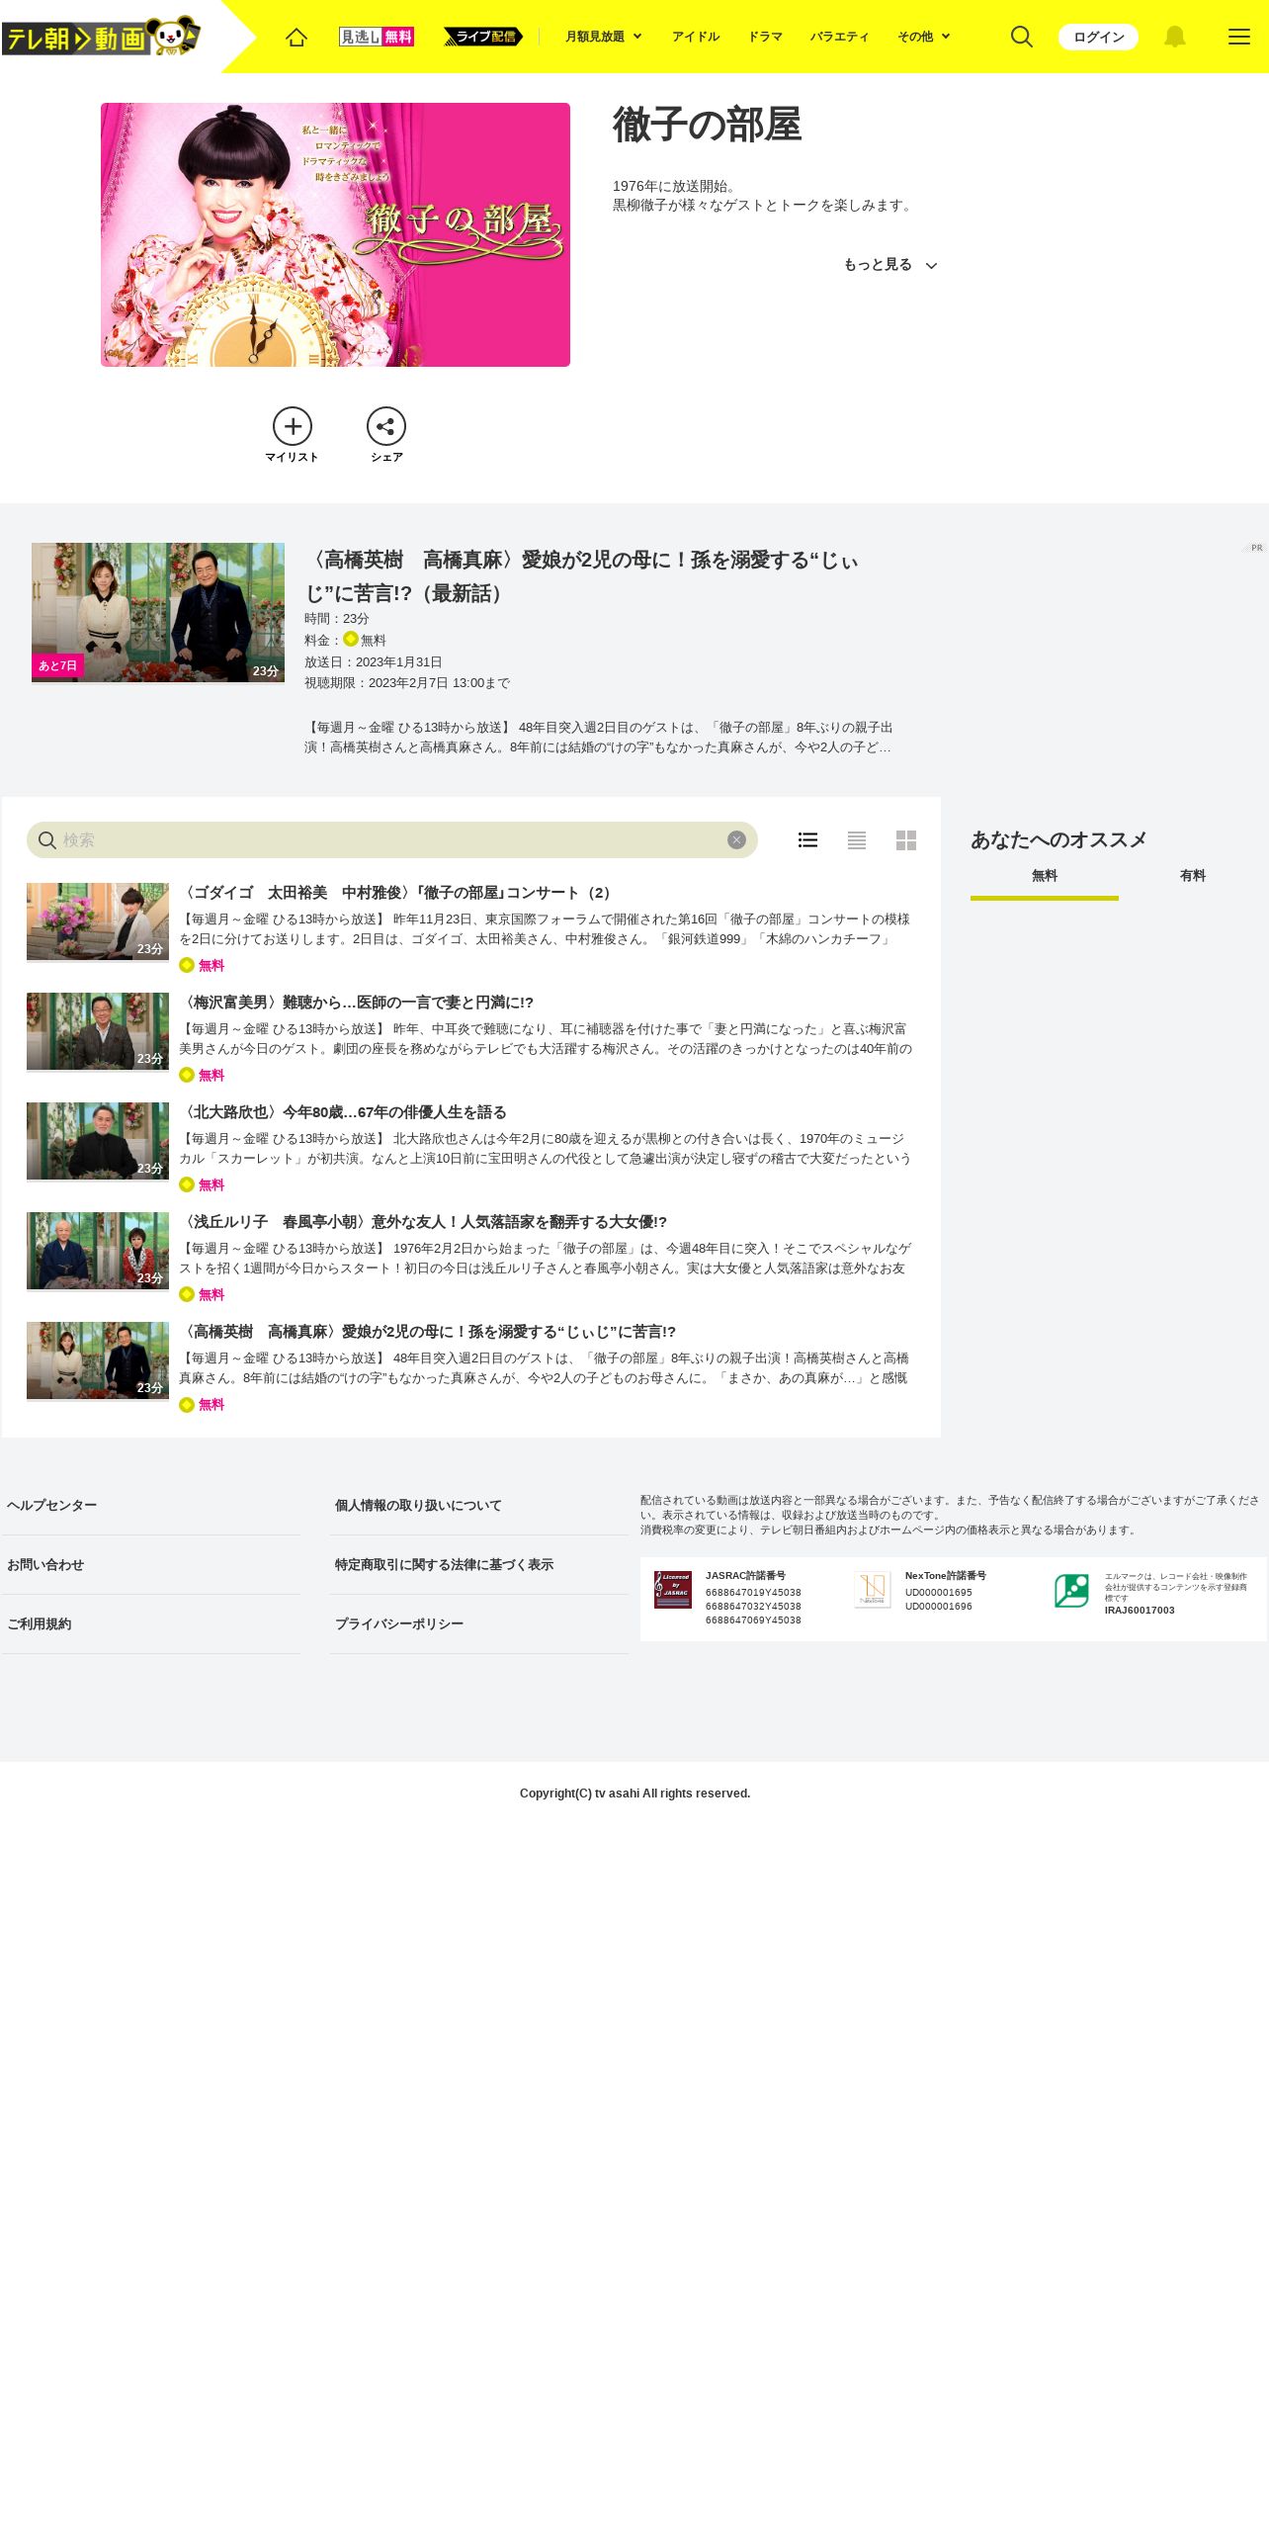Viewport: 1269px width, 2539px height.
Task: Open the ライブ配信 live streaming page
Action: [x=483, y=37]
